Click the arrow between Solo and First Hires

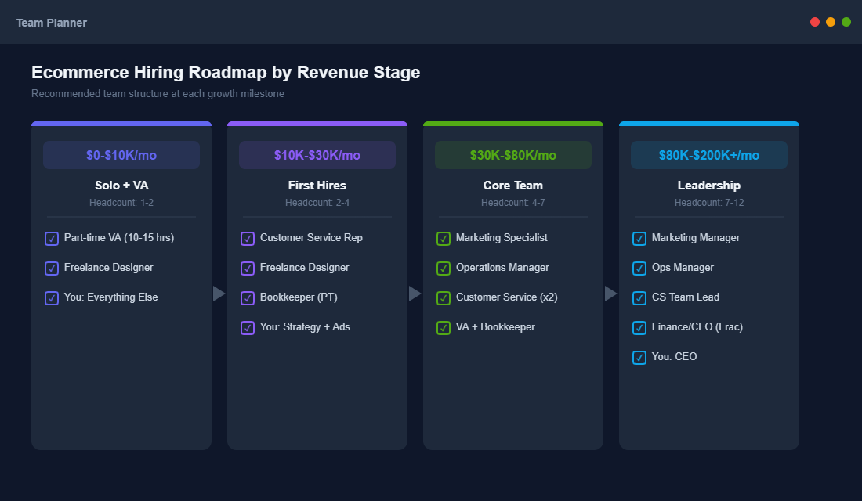pos(219,294)
